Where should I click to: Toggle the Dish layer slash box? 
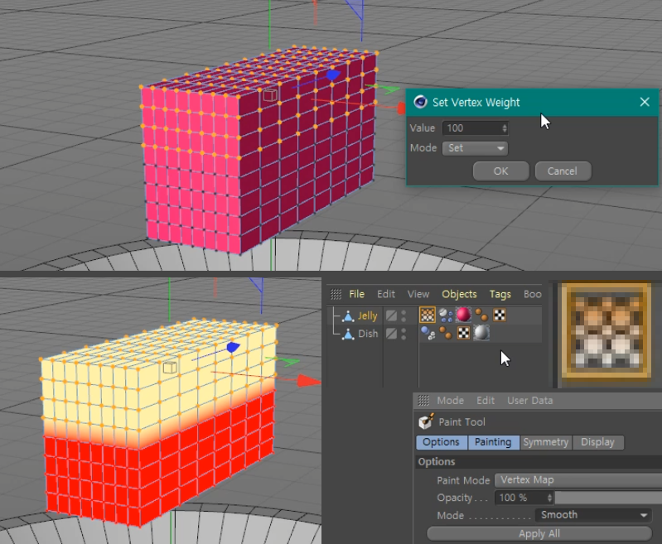pos(391,334)
